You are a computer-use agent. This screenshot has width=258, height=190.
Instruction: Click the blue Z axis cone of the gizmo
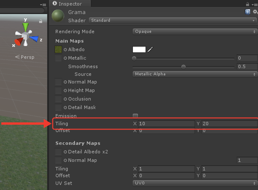pyautogui.click(x=34, y=39)
